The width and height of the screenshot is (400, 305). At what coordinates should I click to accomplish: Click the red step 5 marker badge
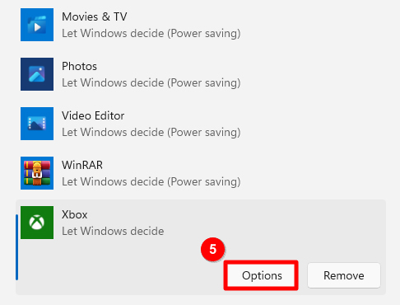[x=213, y=250]
